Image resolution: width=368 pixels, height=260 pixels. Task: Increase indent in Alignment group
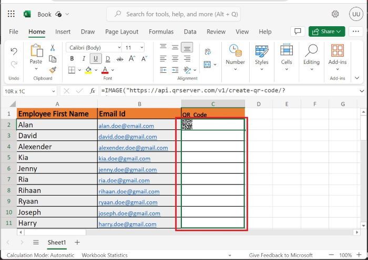point(175,70)
